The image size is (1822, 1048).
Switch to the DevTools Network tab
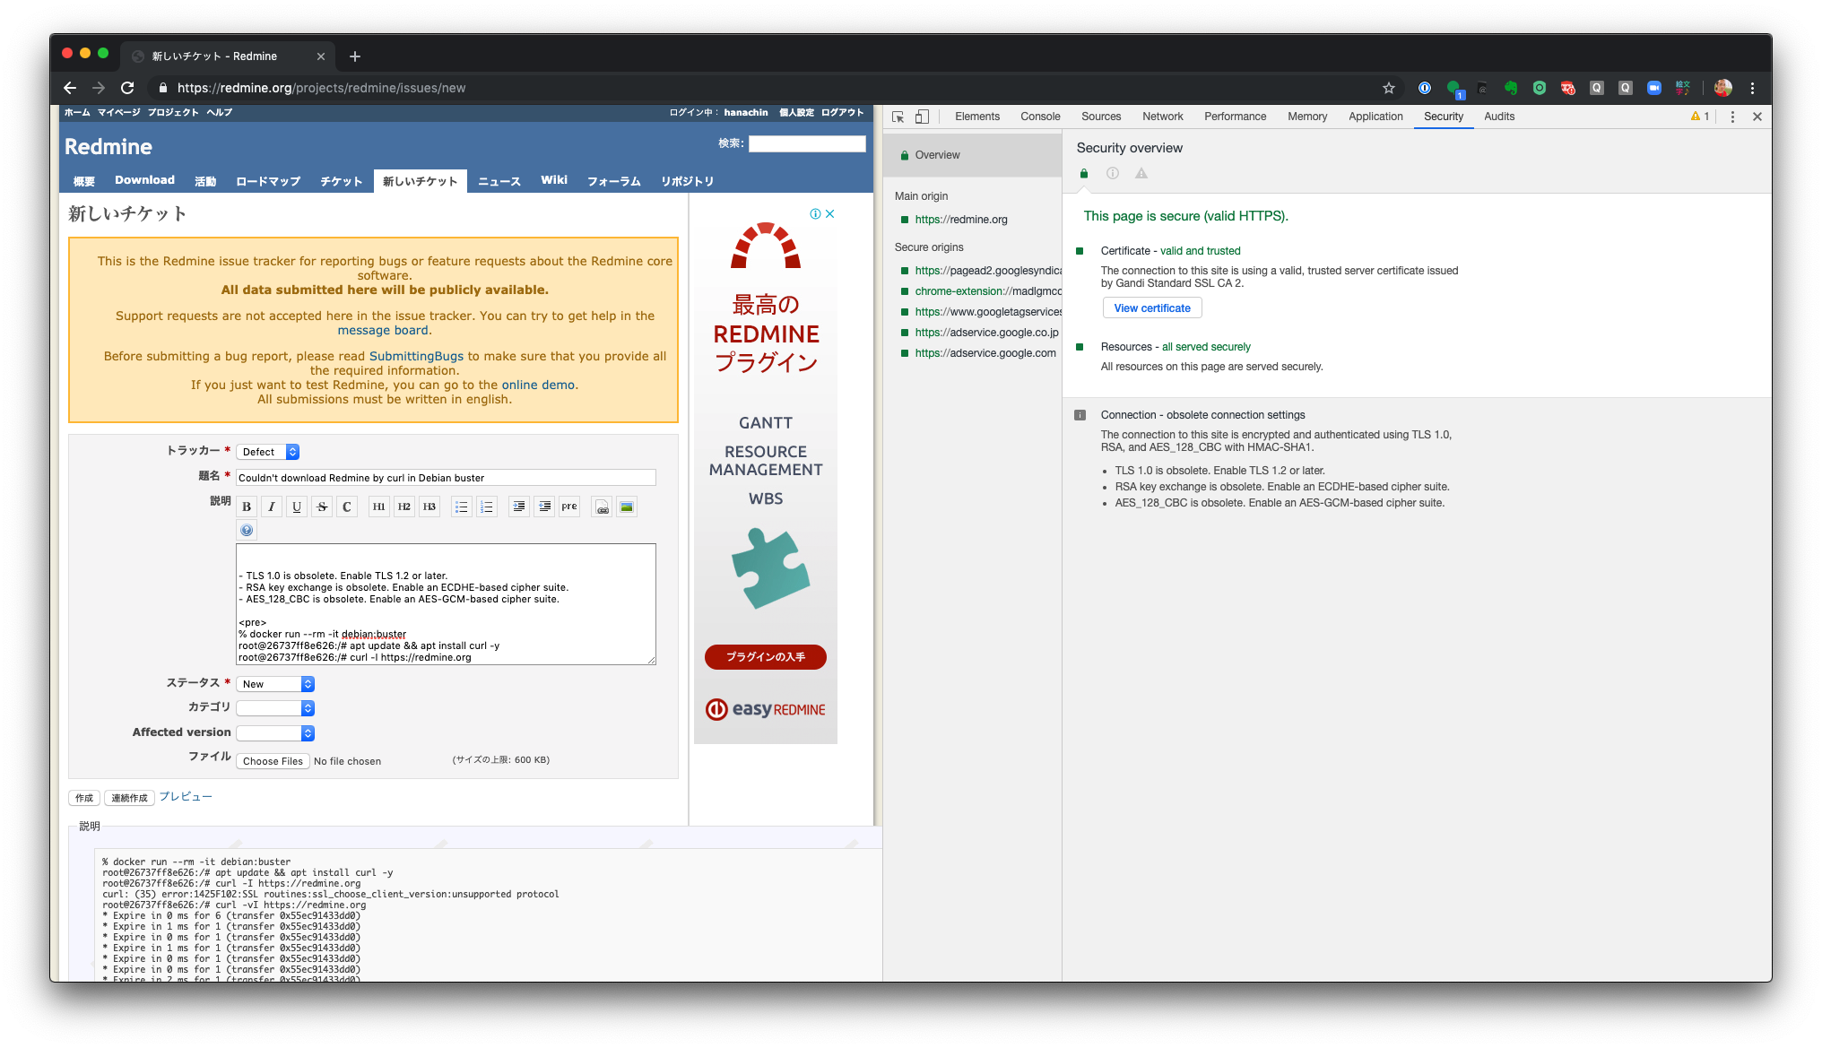1163,117
